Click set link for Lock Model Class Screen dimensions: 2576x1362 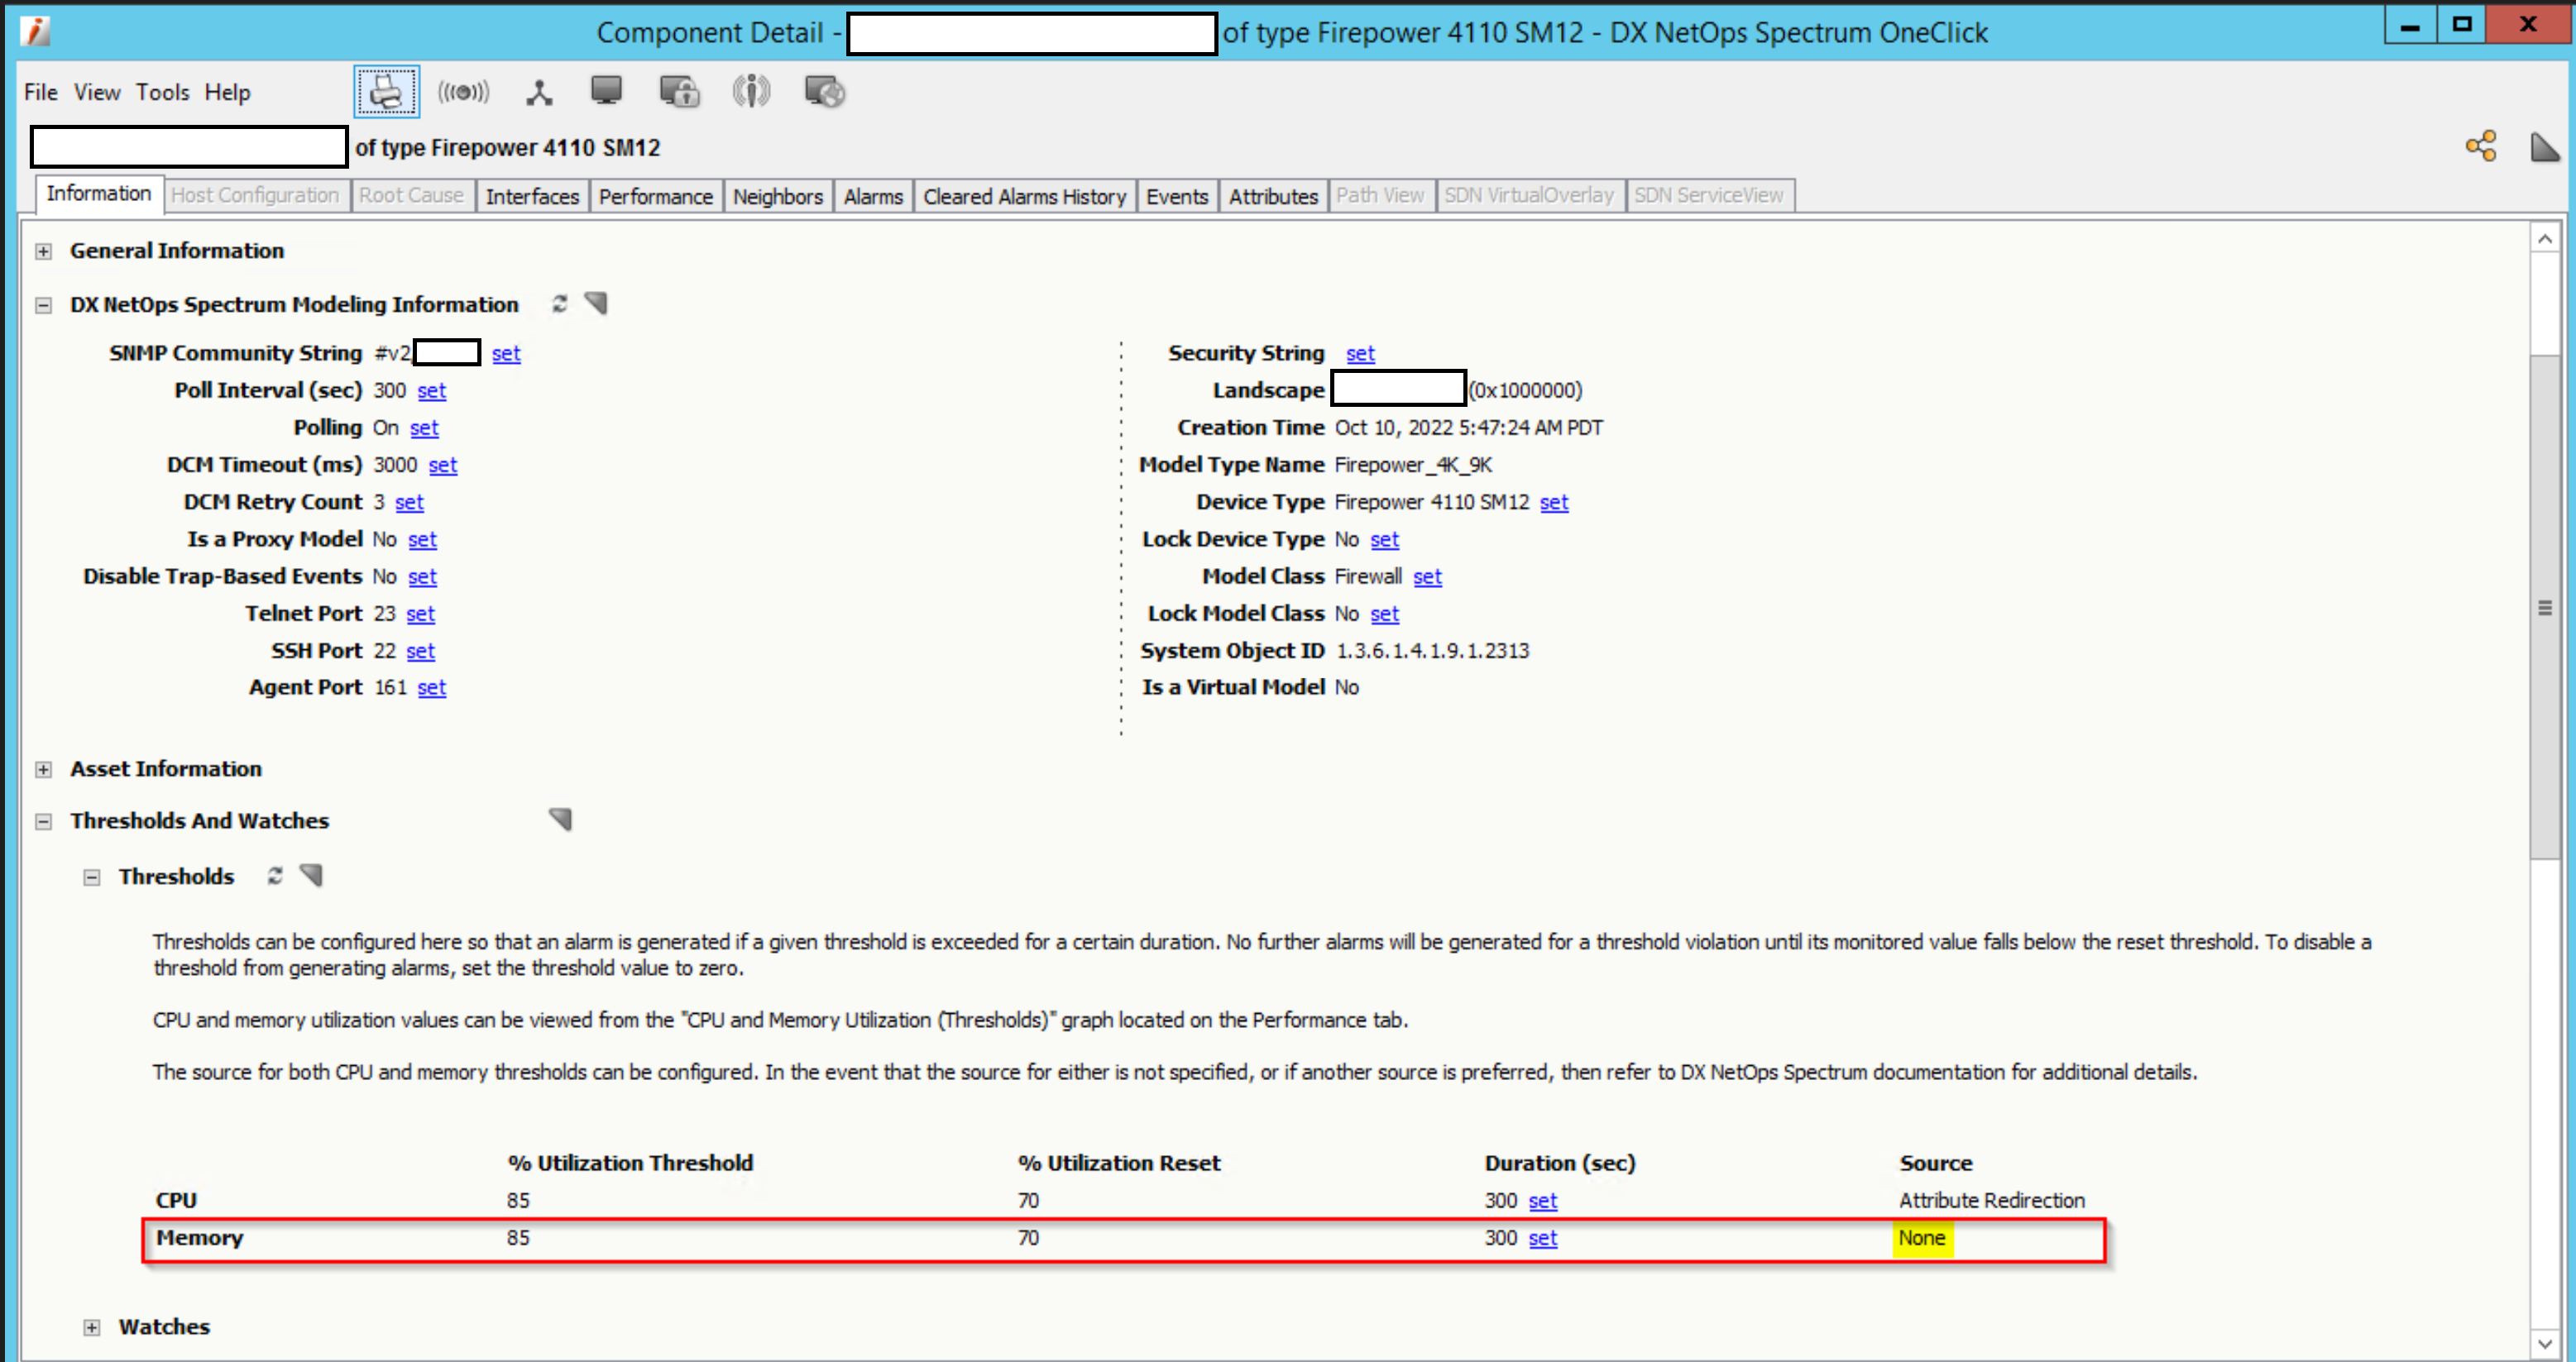(1385, 613)
